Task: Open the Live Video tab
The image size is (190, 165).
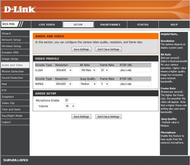Action: [x=47, y=25]
